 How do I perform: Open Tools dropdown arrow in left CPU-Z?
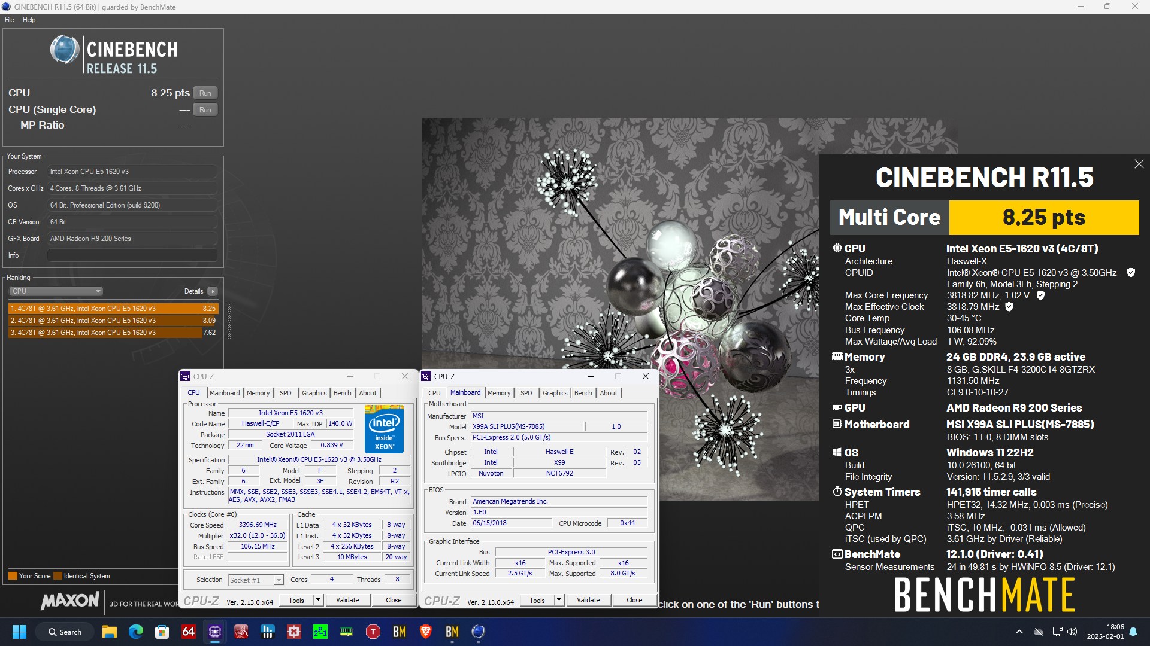(318, 600)
